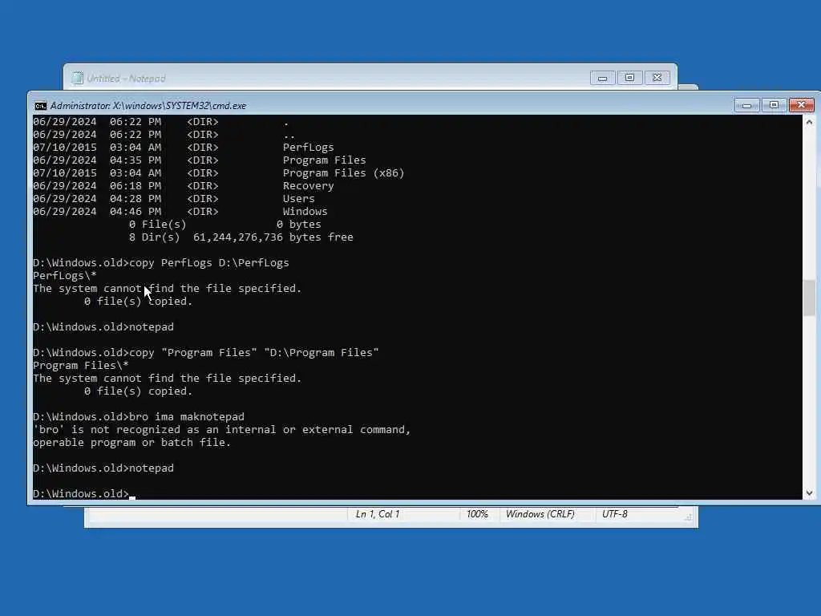Click the PerfLogs directory row
Image resolution: width=821 pixels, height=616 pixels.
184,148
